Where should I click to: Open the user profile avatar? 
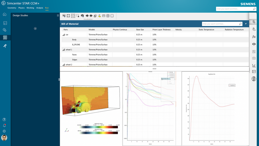click(x=4, y=138)
